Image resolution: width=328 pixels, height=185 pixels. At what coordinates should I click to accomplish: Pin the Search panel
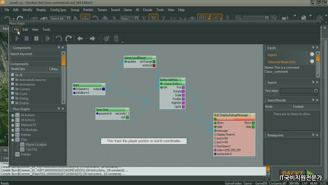(313, 82)
